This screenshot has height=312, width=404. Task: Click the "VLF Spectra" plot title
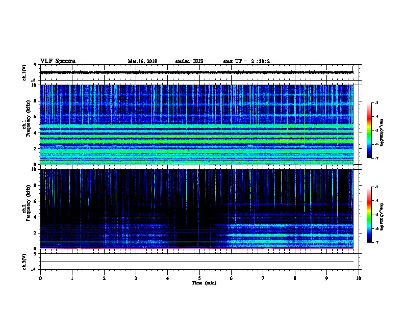click(58, 61)
